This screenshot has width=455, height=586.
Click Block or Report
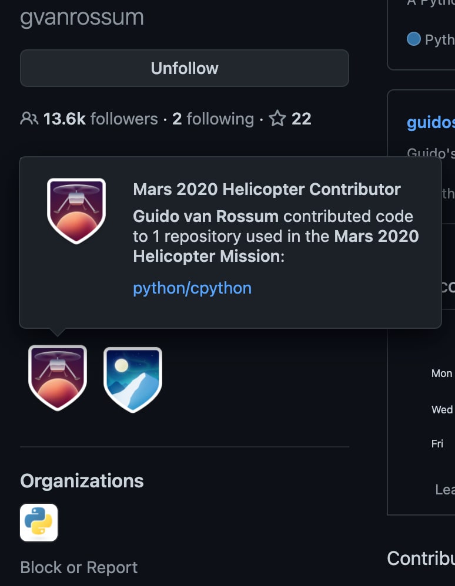click(79, 567)
